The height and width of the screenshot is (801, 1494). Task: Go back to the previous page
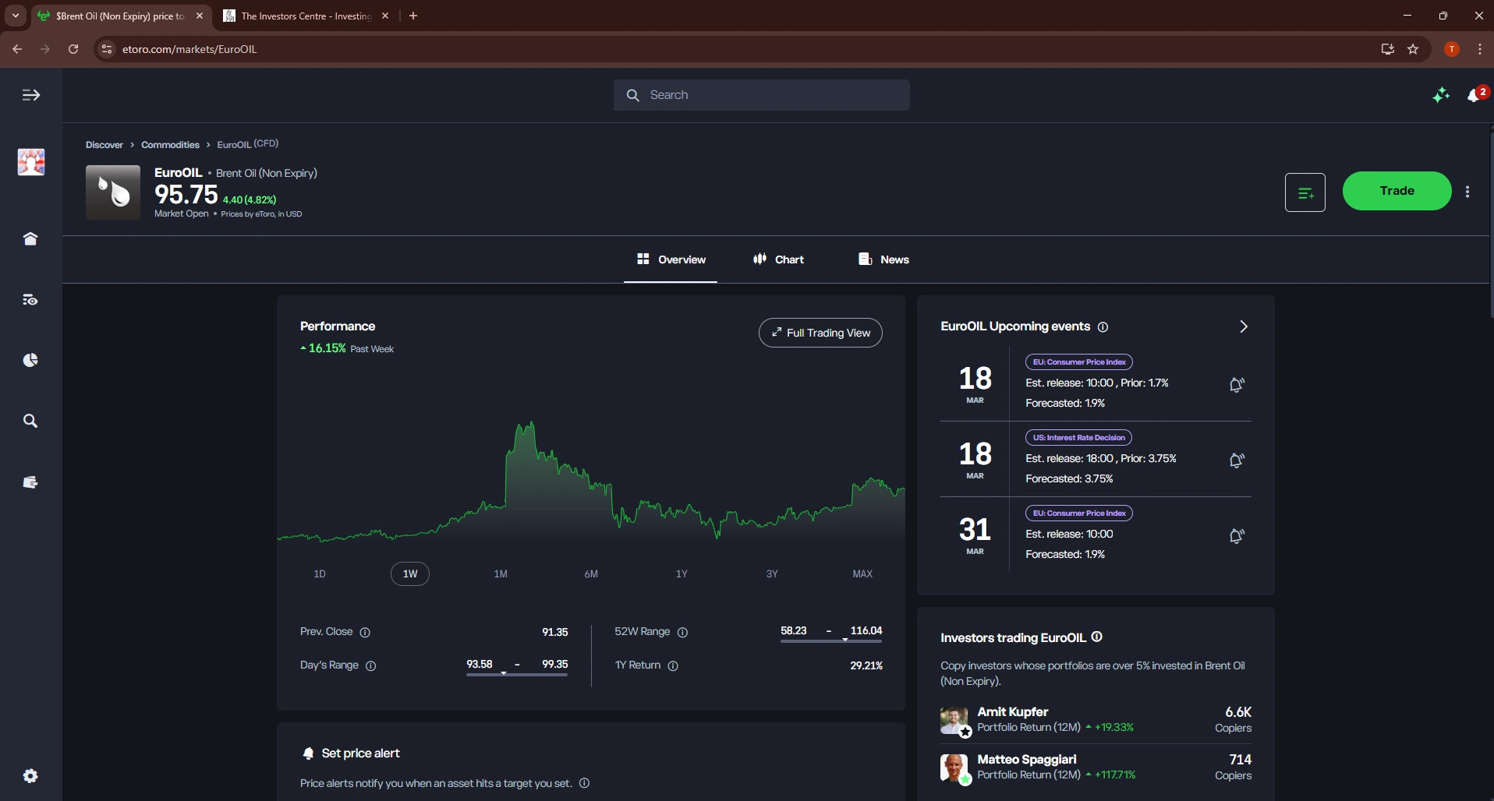[x=17, y=49]
